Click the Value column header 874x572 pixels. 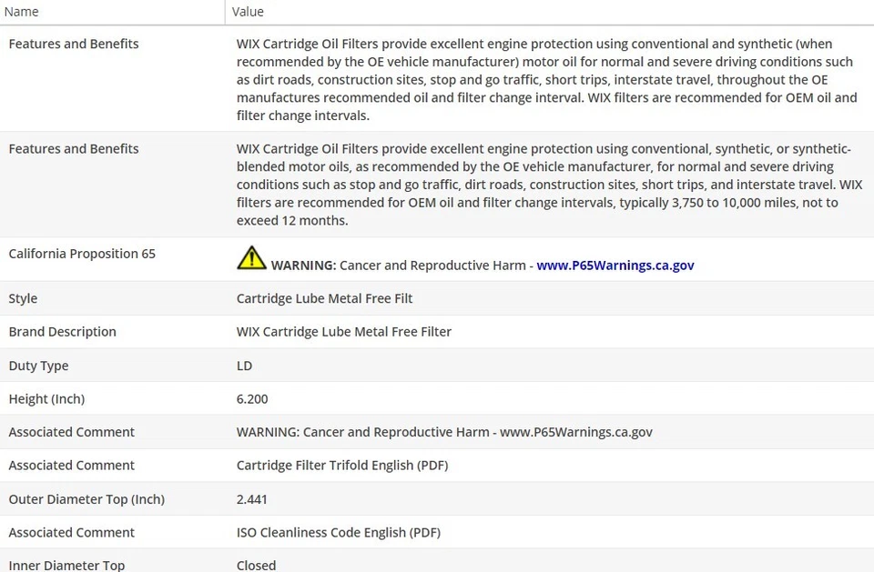tap(248, 12)
